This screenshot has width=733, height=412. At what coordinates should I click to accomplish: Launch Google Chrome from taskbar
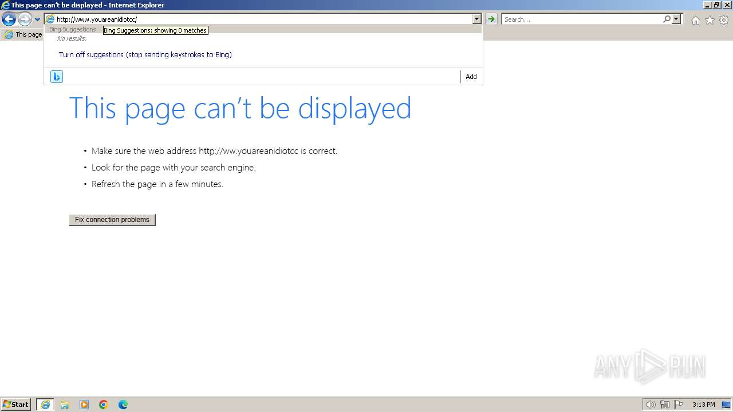[104, 405]
